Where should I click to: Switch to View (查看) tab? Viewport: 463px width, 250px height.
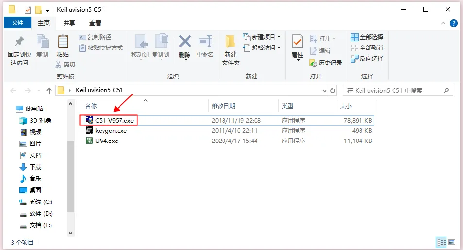tap(95, 23)
